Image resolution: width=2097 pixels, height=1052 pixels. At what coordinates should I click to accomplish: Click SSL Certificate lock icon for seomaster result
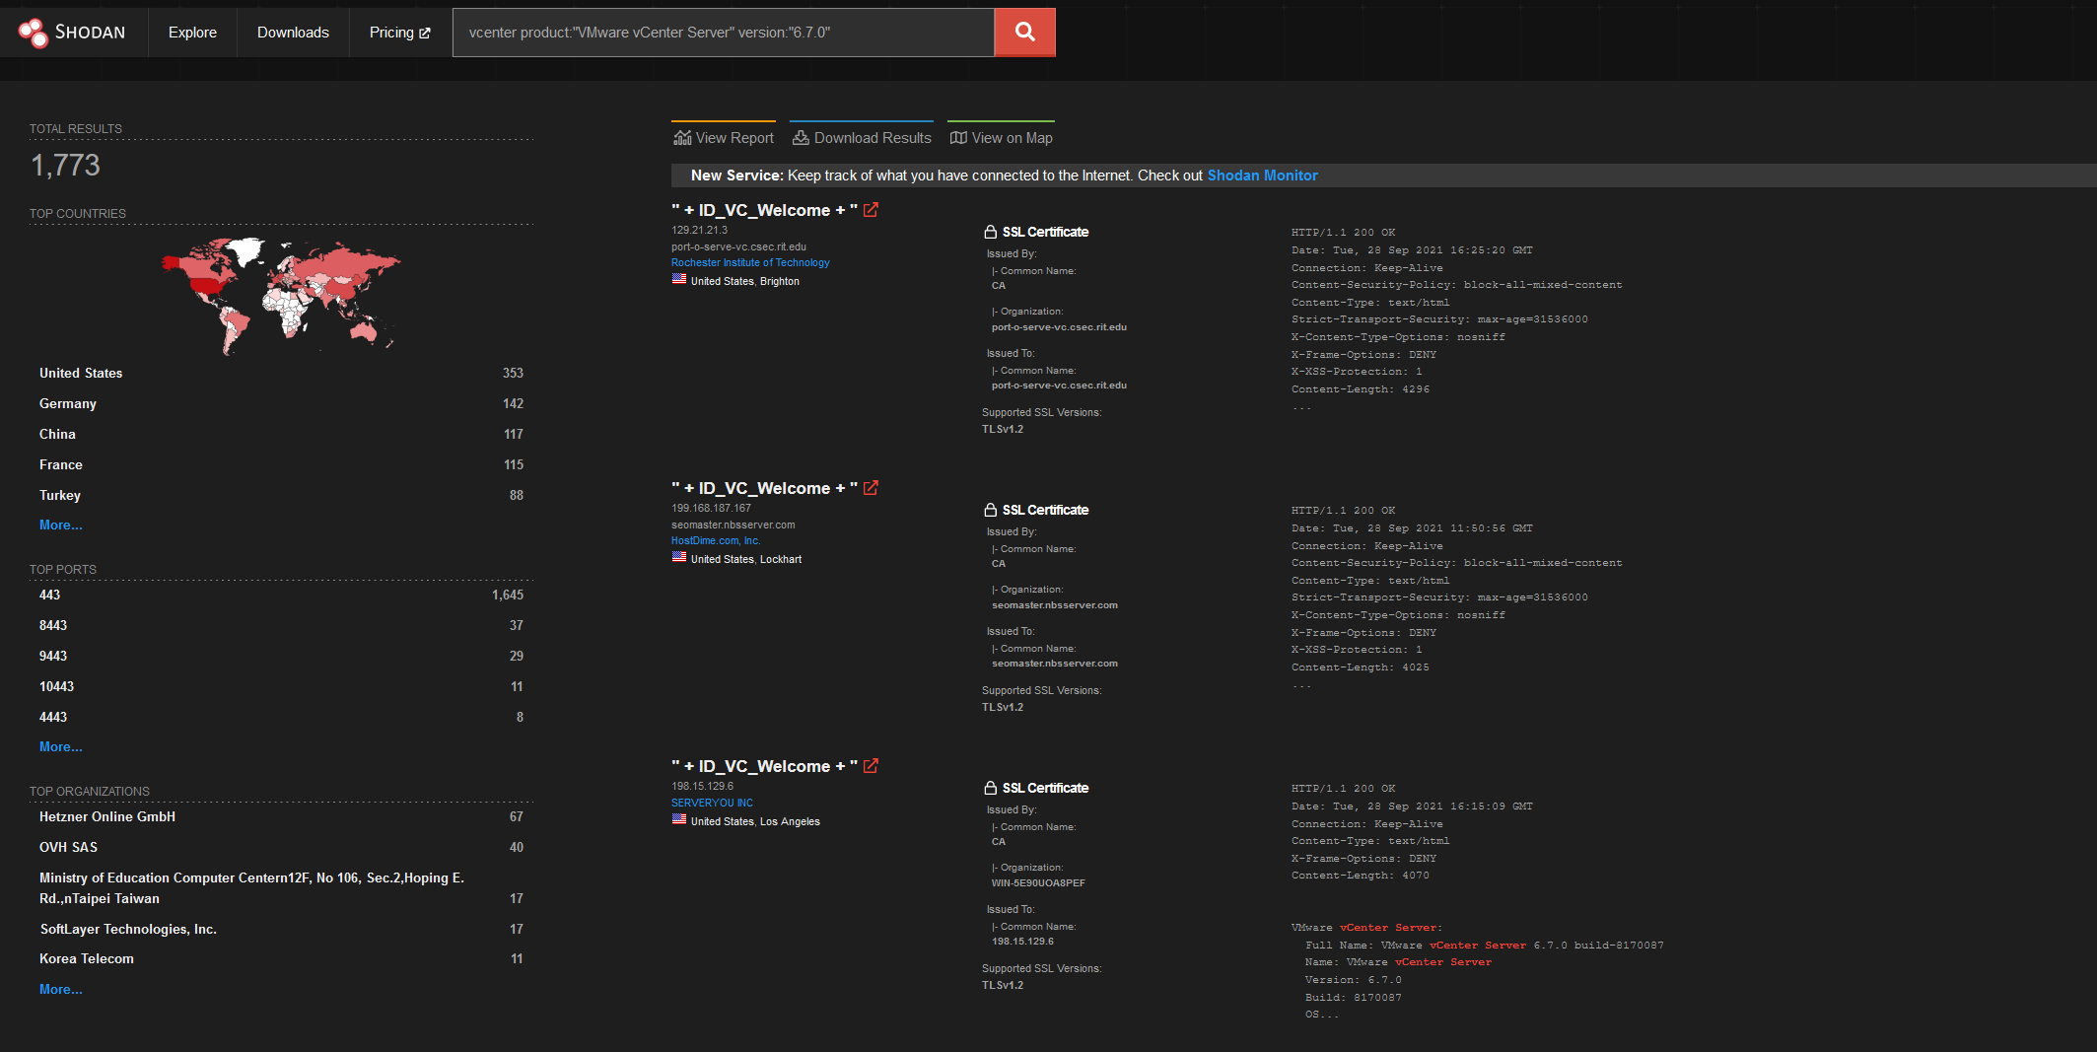[x=990, y=510]
